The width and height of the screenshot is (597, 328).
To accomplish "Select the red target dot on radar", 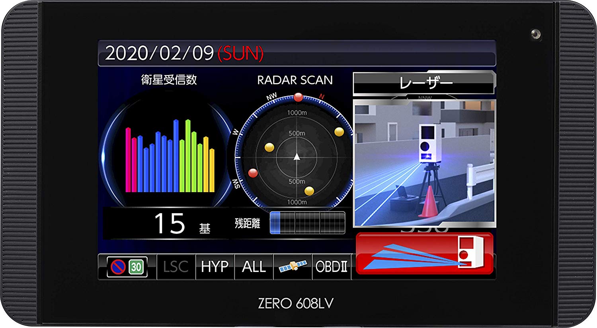I will pos(253,173).
